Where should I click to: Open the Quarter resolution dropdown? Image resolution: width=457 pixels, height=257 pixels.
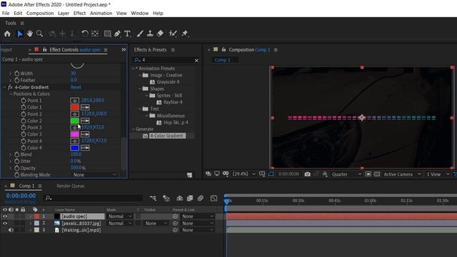point(346,174)
